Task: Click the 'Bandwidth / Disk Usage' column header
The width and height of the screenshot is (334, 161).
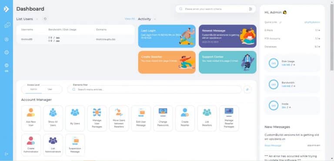Action: click(63, 30)
